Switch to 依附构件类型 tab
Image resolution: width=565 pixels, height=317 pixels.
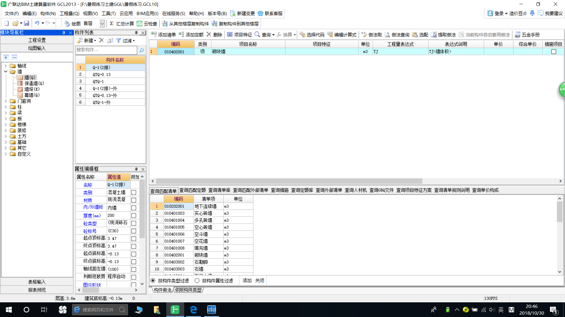pos(188,290)
